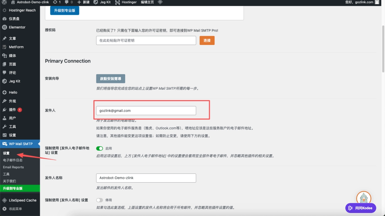Click the user avatar next to gozlink.com
Viewport: 385px width, 216px height.
[x=377, y=2]
